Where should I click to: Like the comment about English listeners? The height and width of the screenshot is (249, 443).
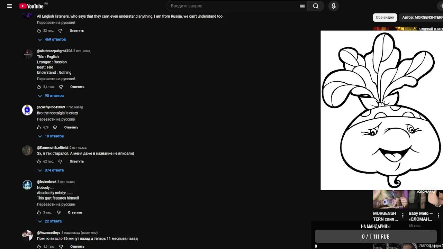(x=39, y=31)
